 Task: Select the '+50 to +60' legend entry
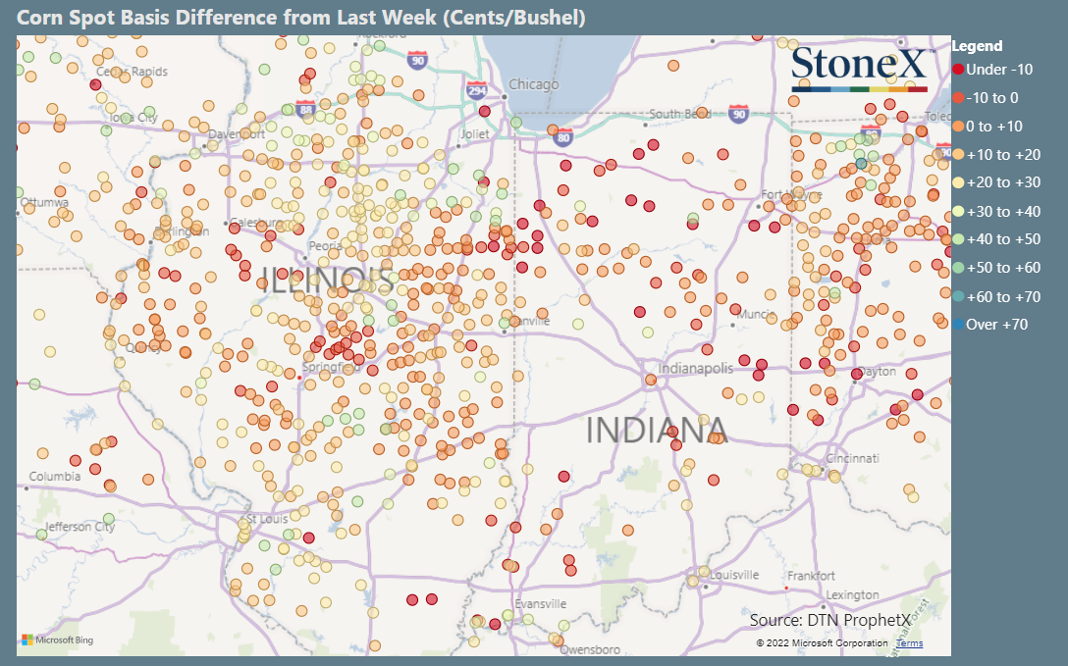[x=997, y=268]
